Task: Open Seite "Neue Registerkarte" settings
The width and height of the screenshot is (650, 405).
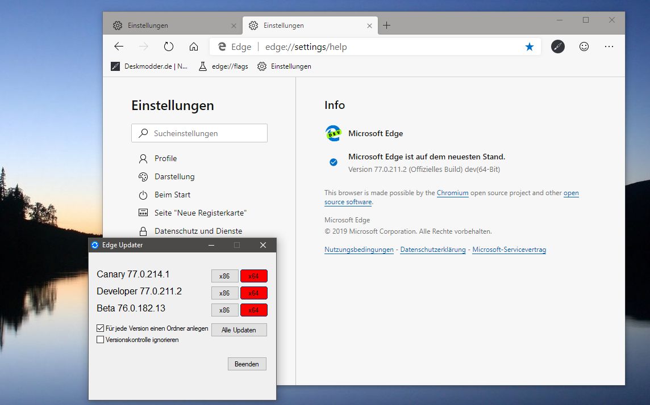Action: [x=200, y=213]
